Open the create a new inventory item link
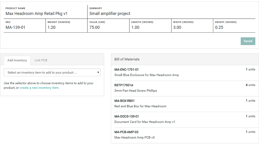The width and height of the screenshot is (259, 145). click(x=39, y=88)
